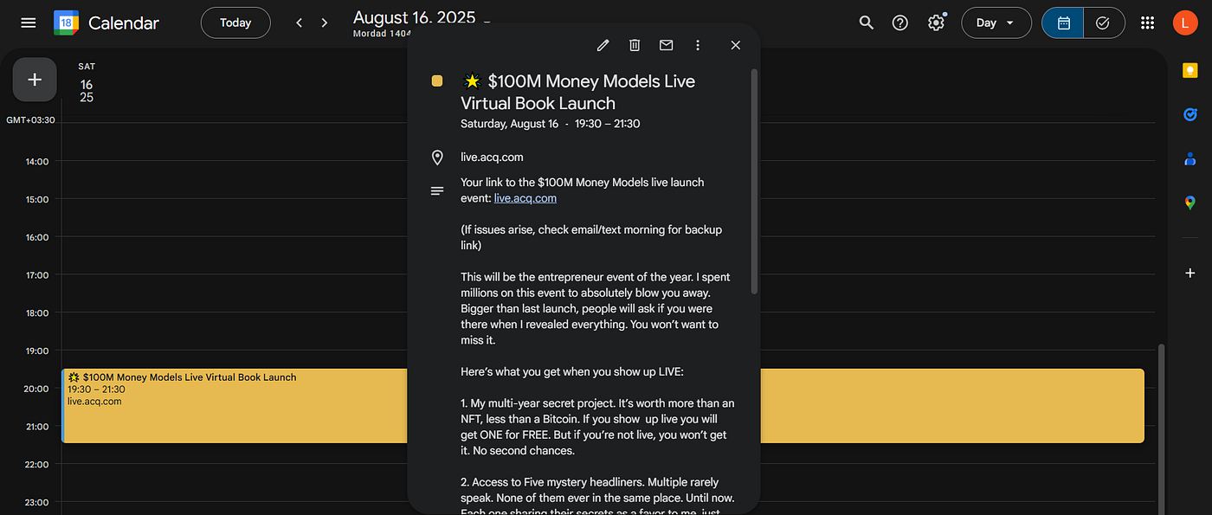Open the Settings gear menu
1212x515 pixels.
click(936, 23)
